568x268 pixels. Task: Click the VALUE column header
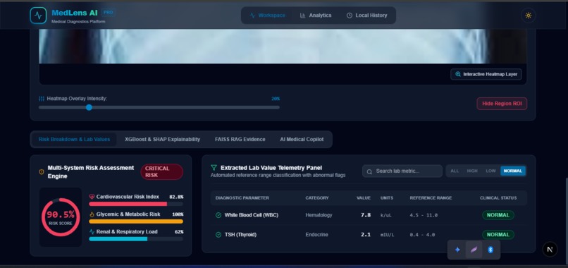click(x=364, y=198)
